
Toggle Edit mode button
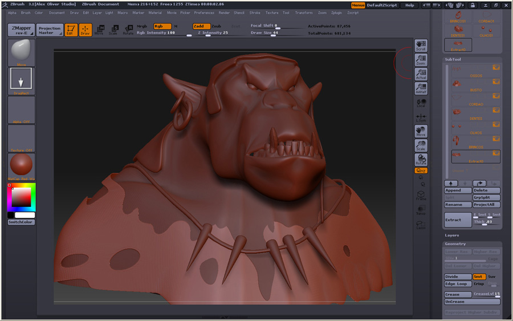click(71, 30)
